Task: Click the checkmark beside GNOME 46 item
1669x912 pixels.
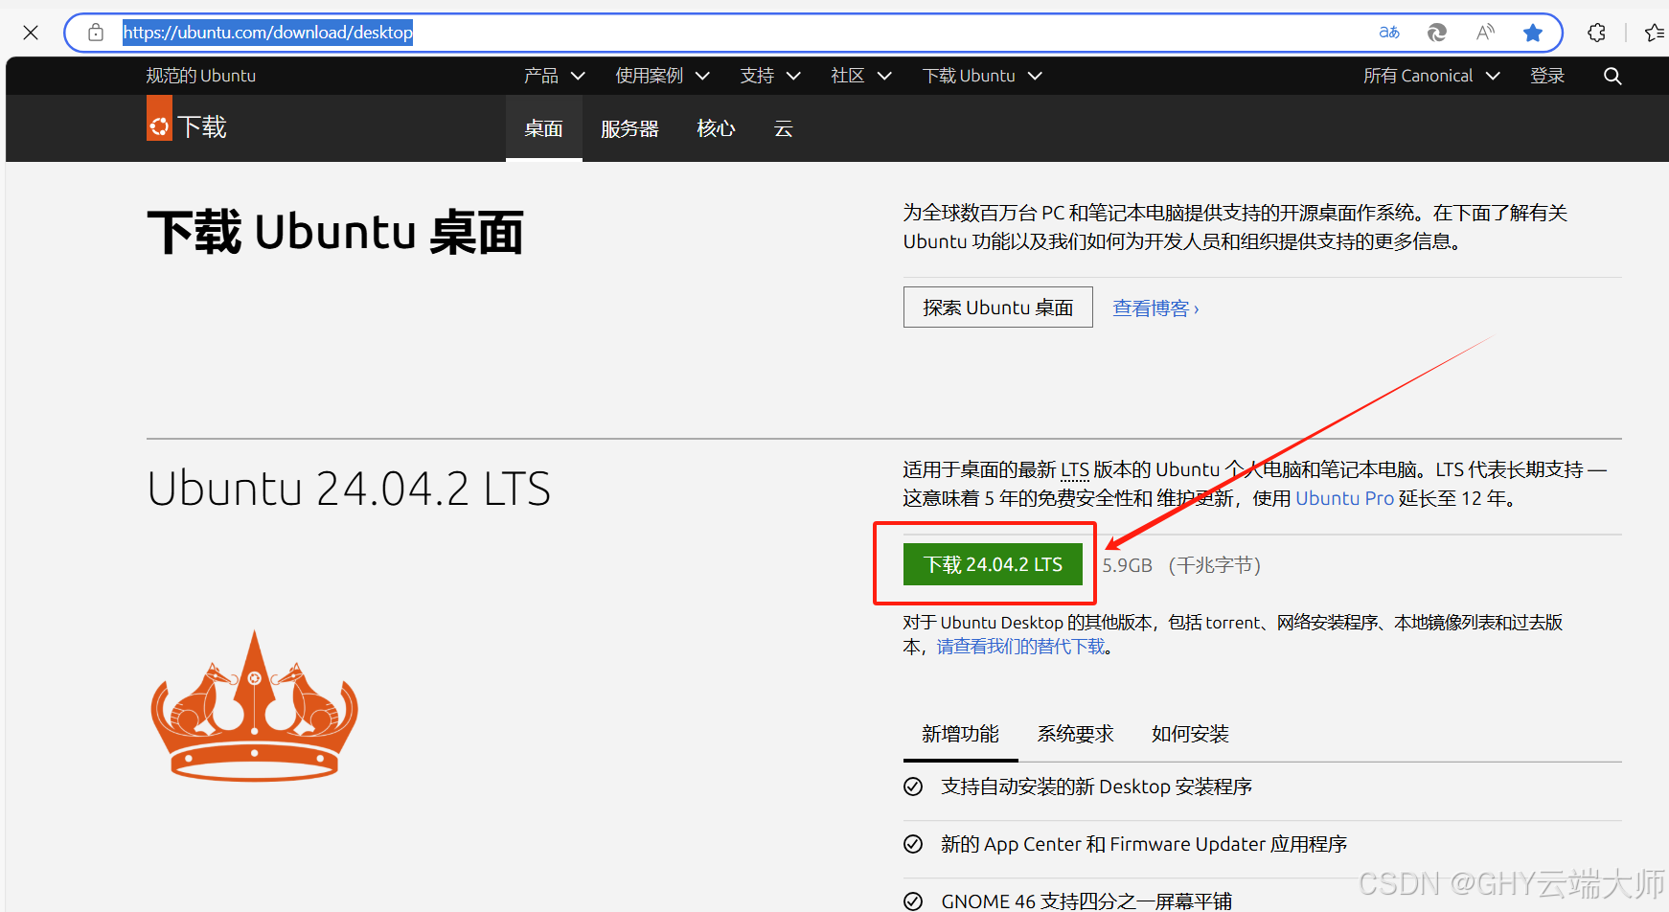Action: (x=913, y=901)
